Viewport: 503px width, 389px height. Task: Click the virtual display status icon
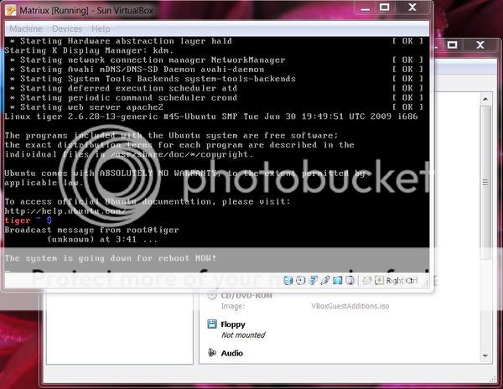click(x=350, y=281)
